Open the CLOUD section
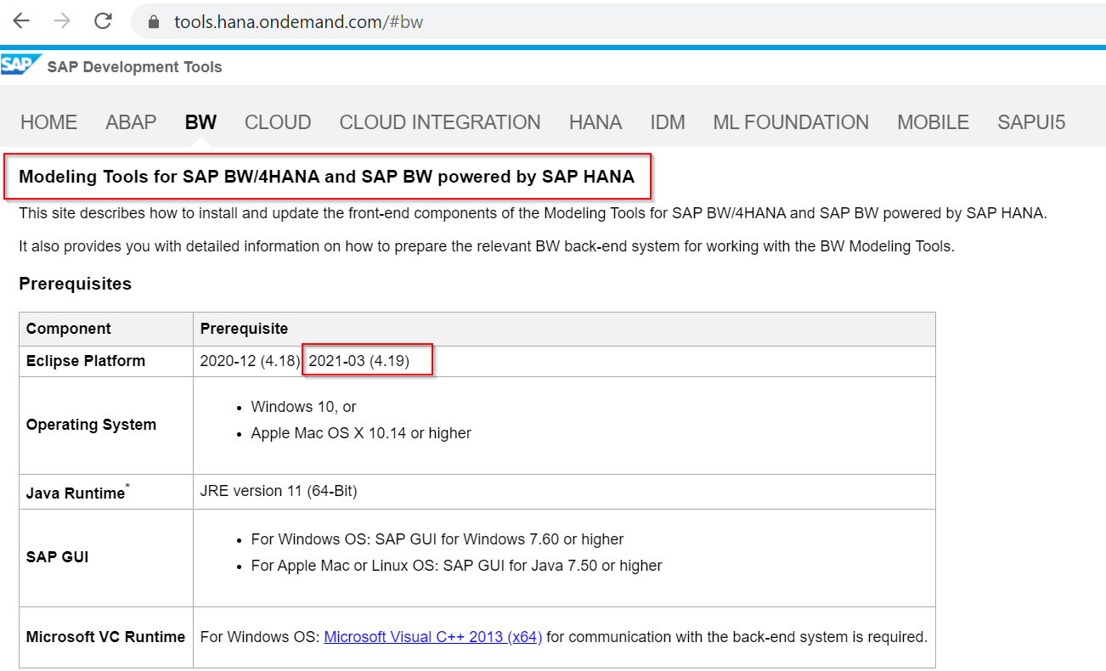This screenshot has height=671, width=1106. tap(278, 121)
